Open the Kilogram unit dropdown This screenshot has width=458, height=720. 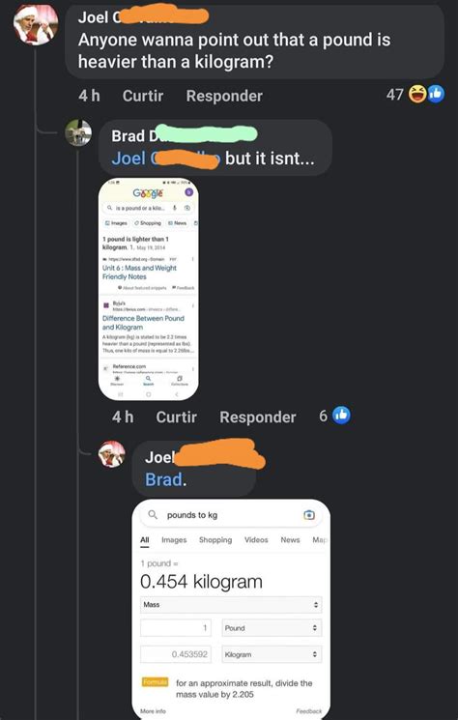coord(272,654)
